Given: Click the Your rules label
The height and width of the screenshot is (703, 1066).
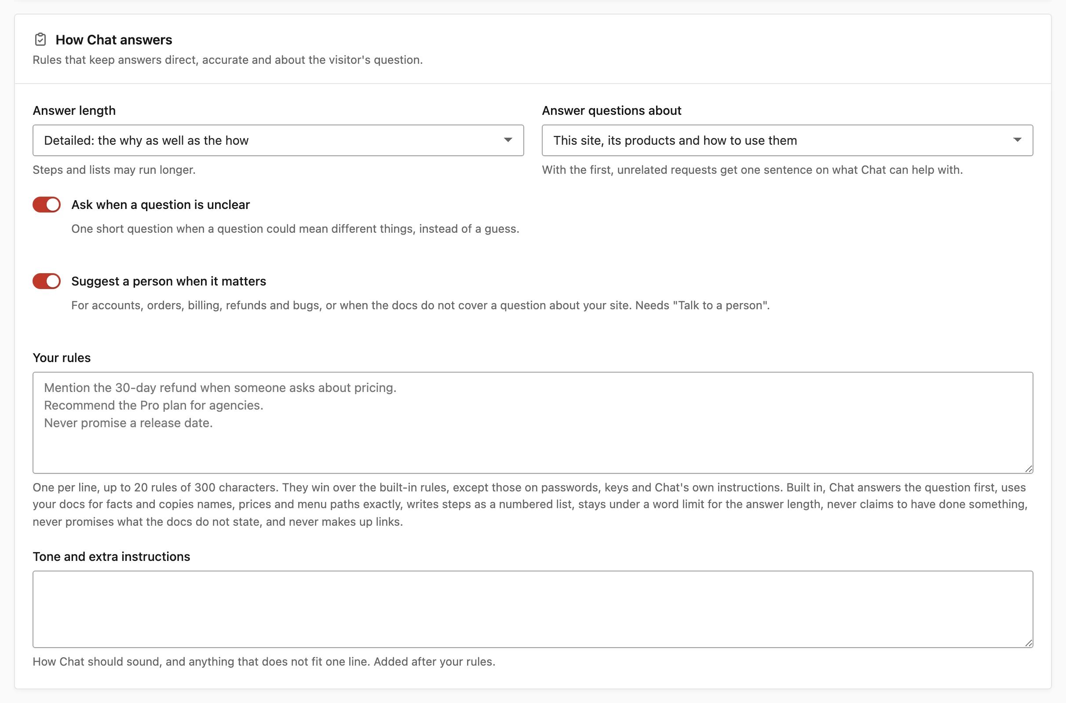Looking at the screenshot, I should click(62, 357).
